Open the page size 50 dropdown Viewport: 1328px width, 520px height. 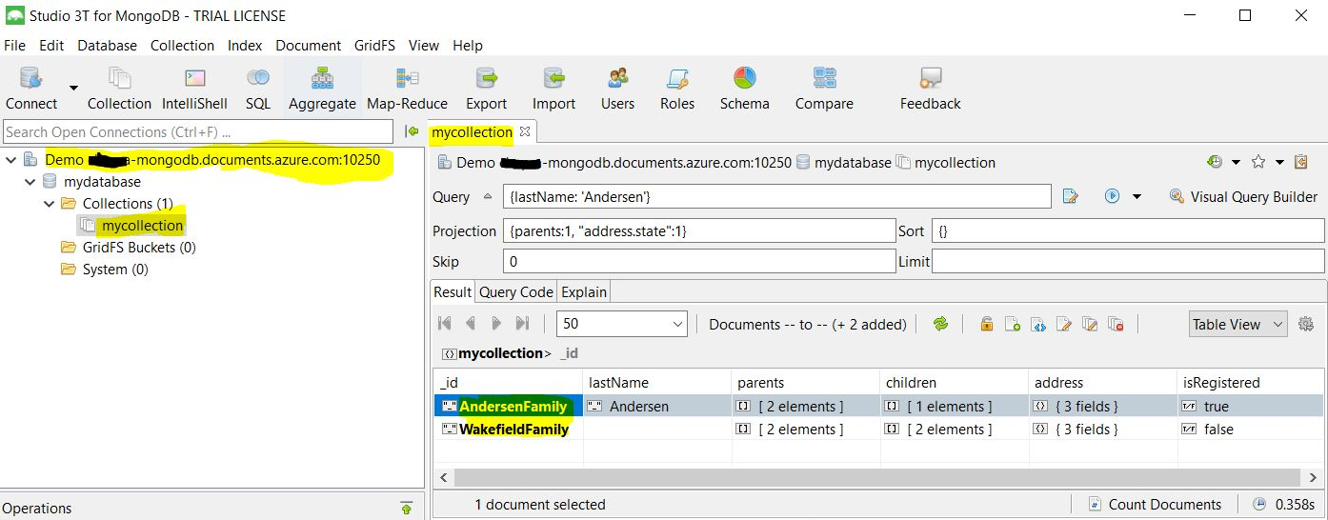coord(621,324)
